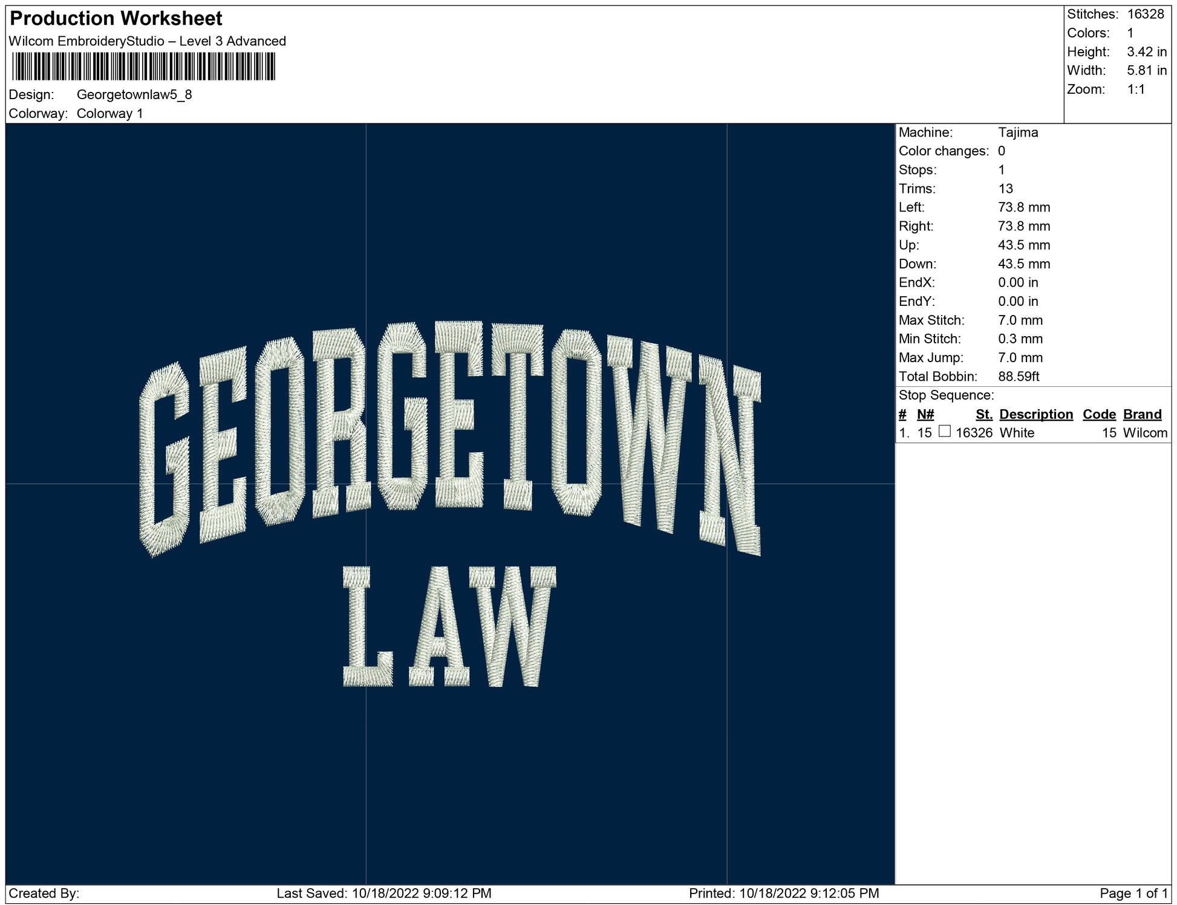Click the white thread color swatch box

click(944, 431)
